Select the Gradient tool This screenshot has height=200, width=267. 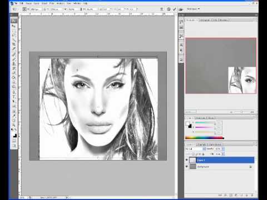14,78
